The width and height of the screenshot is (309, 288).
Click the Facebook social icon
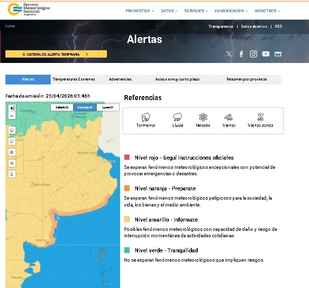click(241, 54)
